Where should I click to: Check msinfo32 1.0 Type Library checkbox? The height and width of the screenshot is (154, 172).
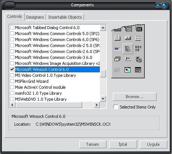(12, 93)
